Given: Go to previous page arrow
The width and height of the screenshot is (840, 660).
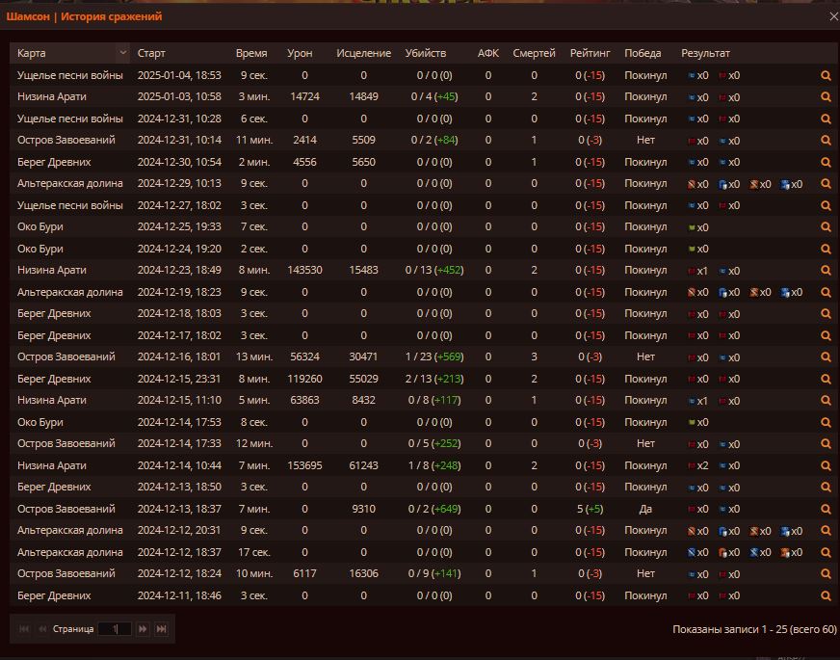Looking at the screenshot, I should click(42, 629).
